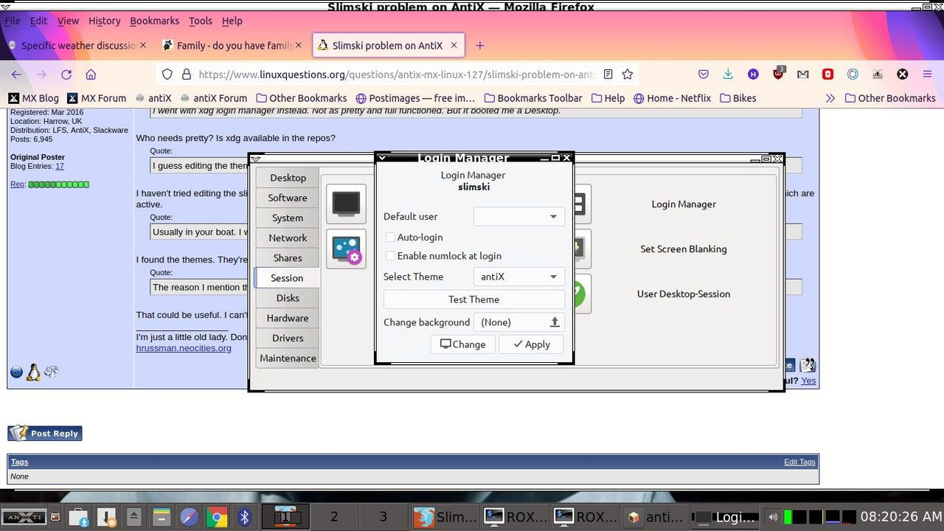This screenshot has height=531, width=944.
Task: Click the compass browser icon in taskbar
Action: (x=189, y=518)
